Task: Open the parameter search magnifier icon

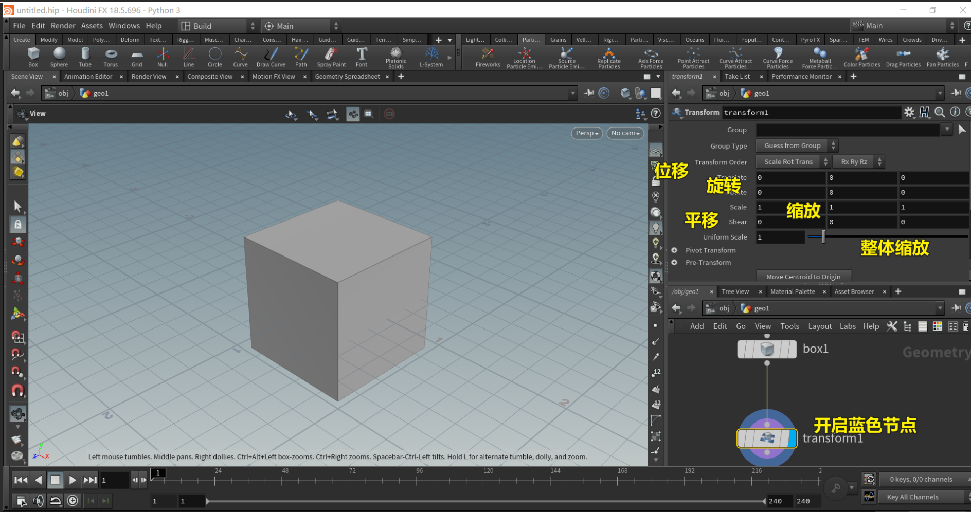Action: 940,112
